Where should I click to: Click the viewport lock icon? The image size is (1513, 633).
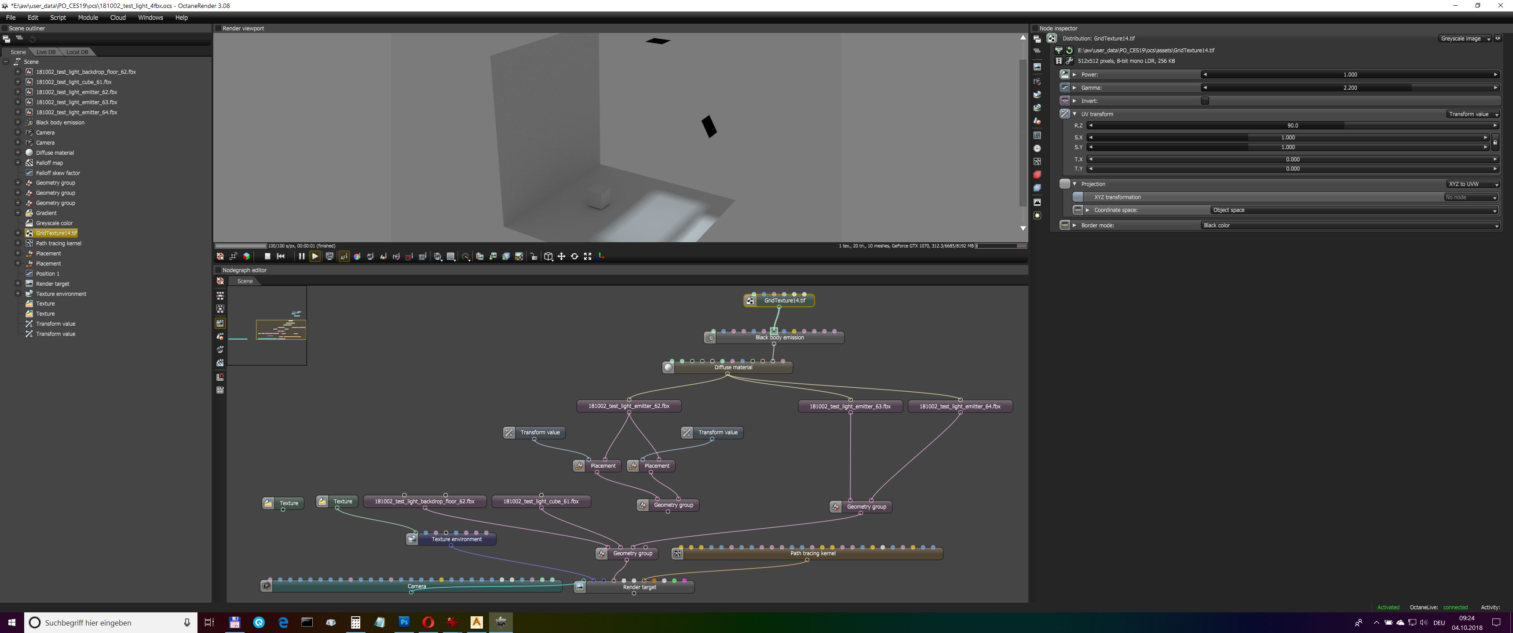534,257
